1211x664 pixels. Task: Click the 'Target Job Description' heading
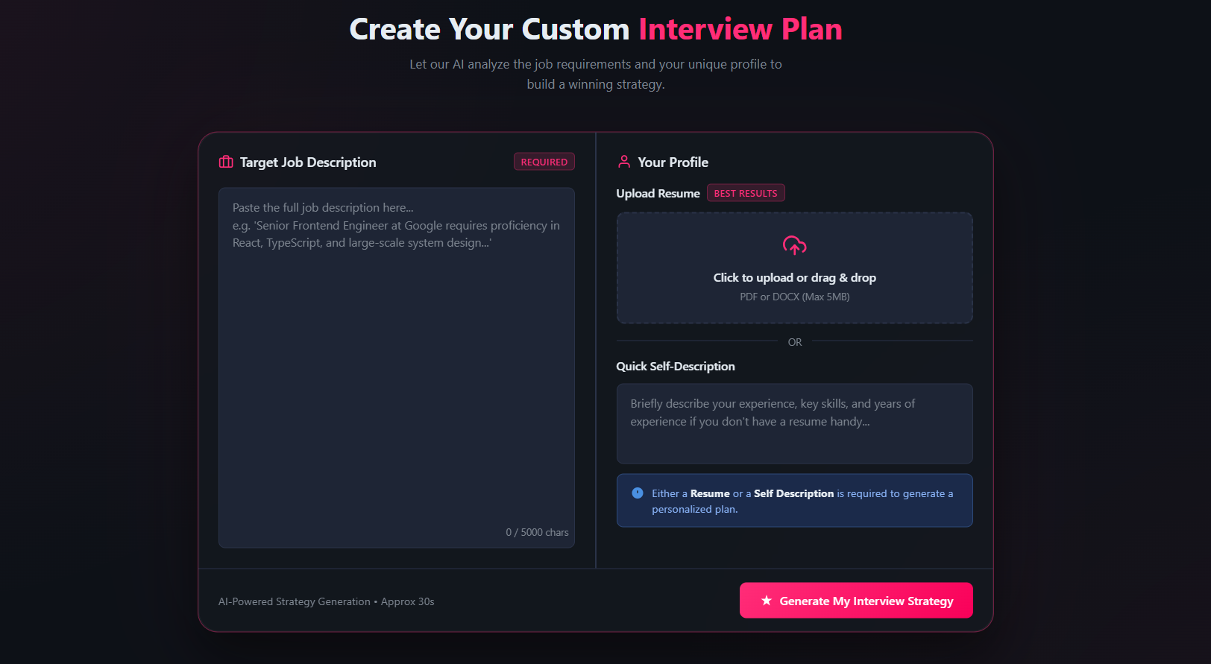(x=308, y=162)
